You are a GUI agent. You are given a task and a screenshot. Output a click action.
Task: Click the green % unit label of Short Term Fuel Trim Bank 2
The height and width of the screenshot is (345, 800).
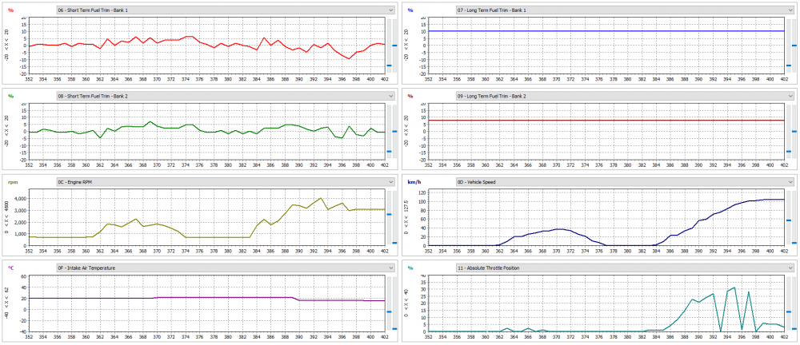(x=10, y=97)
